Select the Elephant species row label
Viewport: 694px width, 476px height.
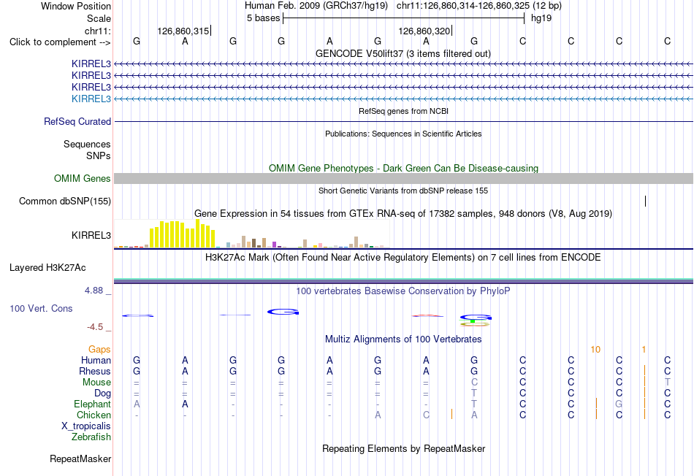point(93,404)
